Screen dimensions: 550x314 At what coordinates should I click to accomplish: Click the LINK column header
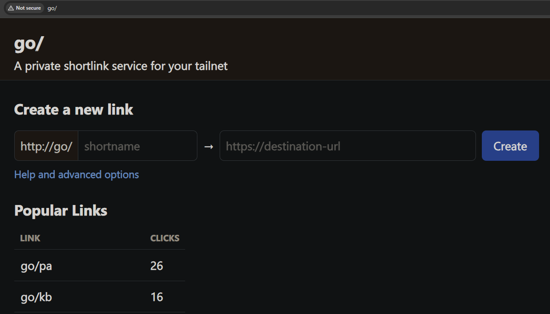pos(30,238)
